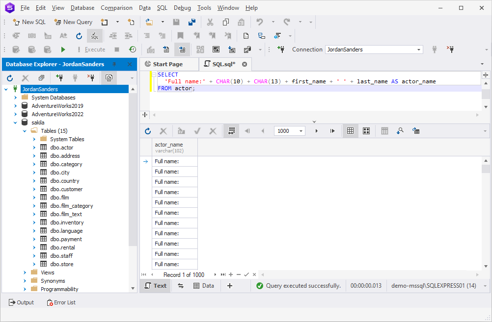
Task: Toggle auto-fit column widths button
Action: pos(232,131)
